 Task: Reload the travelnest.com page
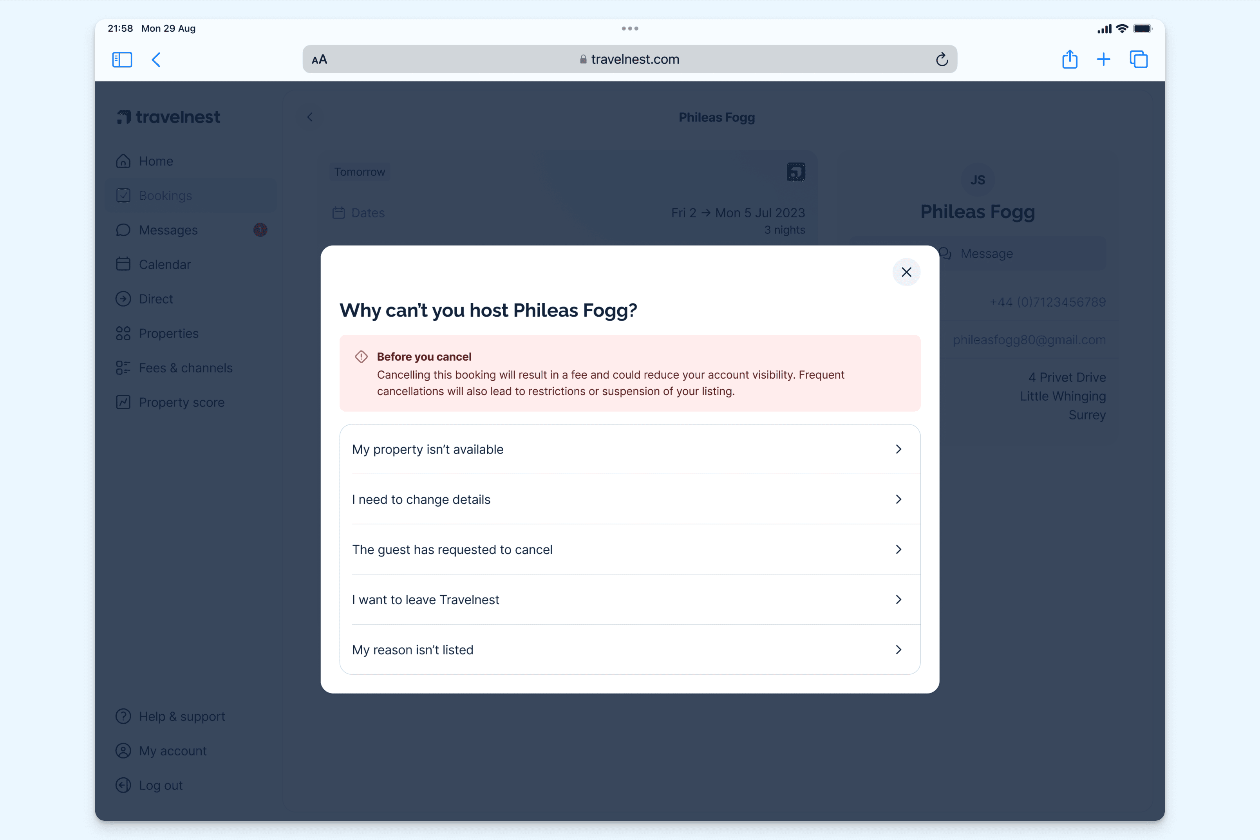tap(942, 60)
